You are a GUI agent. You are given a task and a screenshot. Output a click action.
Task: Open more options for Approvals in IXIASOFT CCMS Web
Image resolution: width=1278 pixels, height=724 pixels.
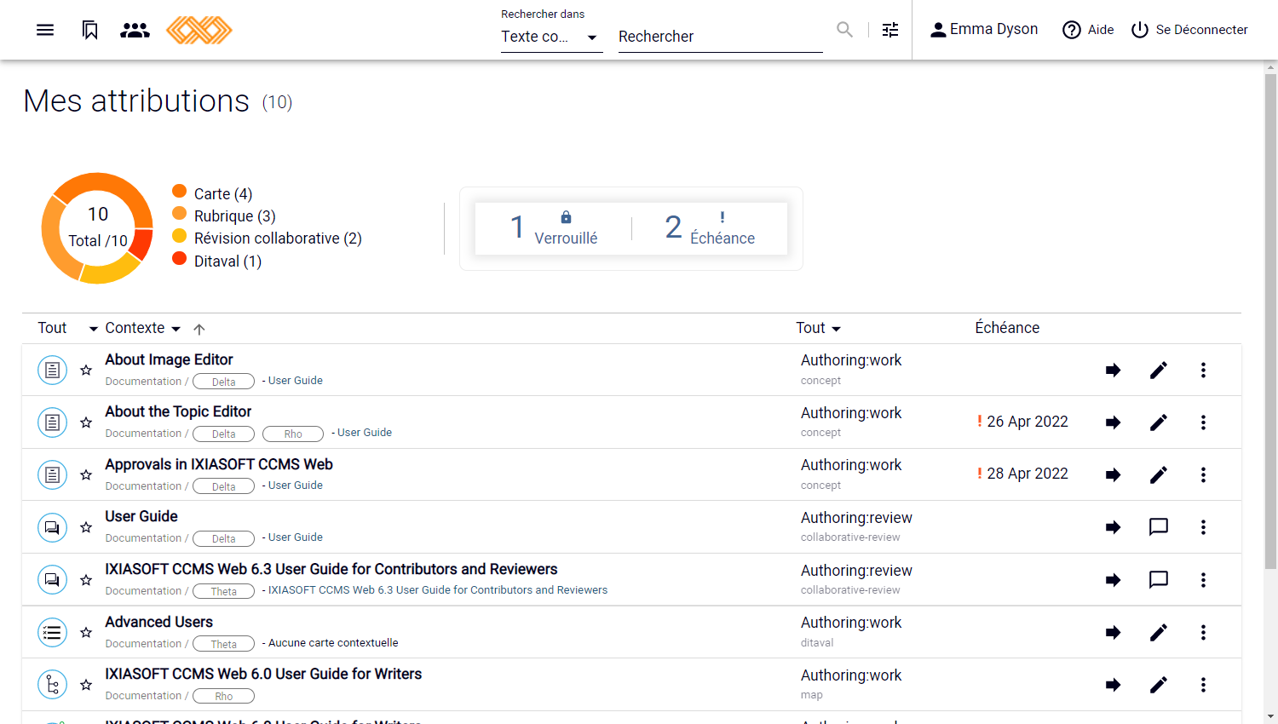[1203, 474]
